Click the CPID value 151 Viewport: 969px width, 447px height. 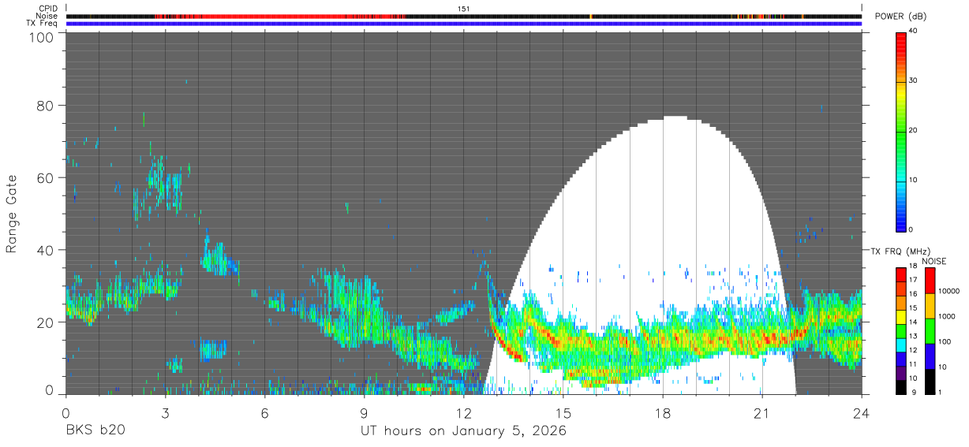pos(463,9)
